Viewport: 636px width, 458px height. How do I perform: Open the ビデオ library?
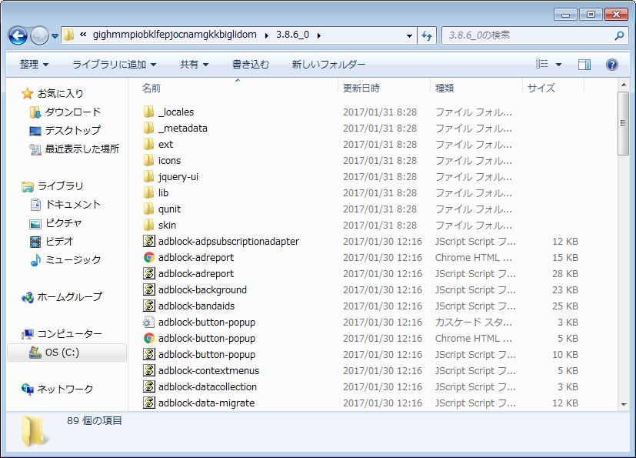pyautogui.click(x=59, y=241)
